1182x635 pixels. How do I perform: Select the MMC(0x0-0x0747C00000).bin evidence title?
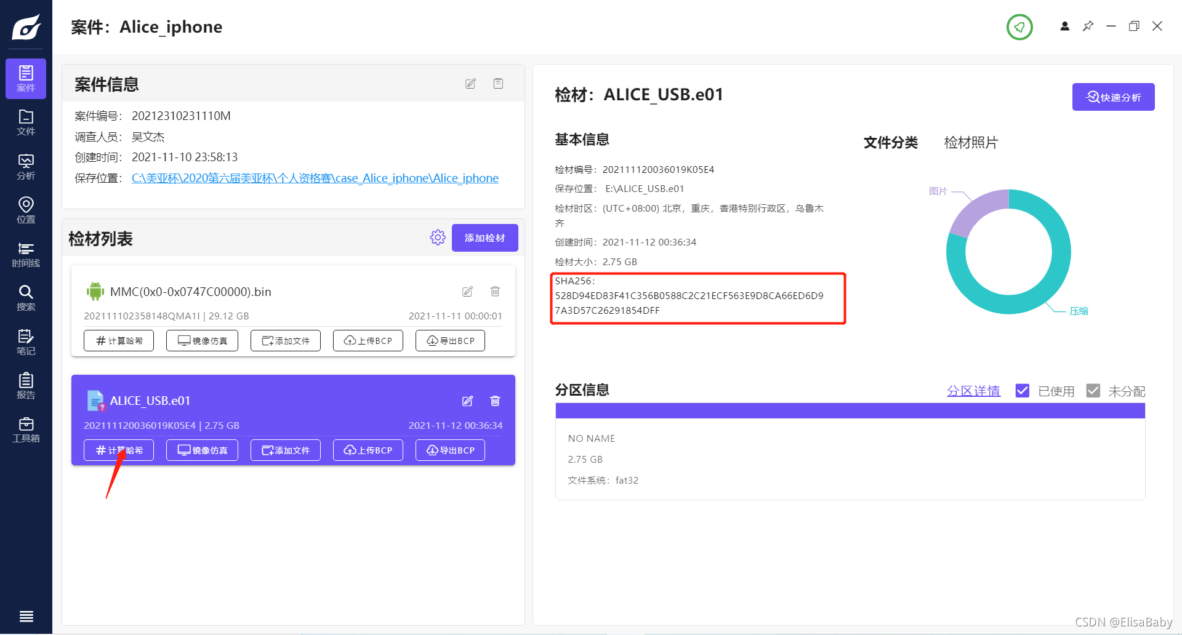click(191, 292)
